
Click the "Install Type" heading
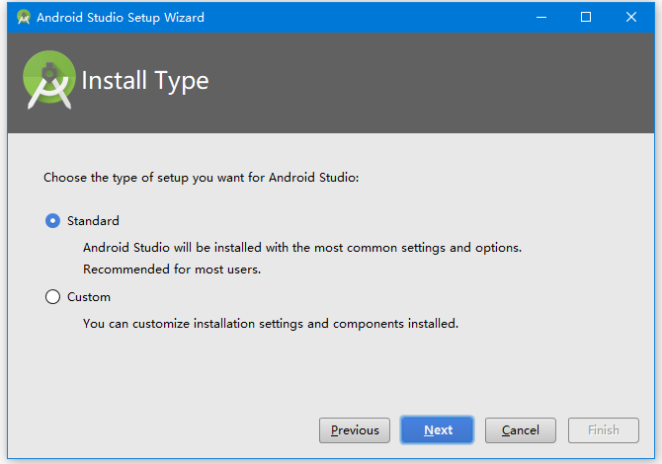click(145, 81)
